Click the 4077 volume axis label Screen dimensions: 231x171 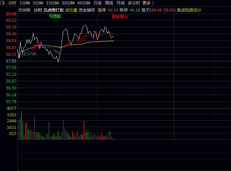(x=12, y=108)
